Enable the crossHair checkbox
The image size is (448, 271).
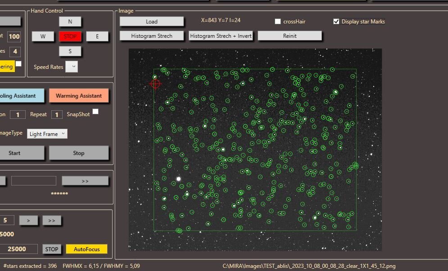click(278, 22)
